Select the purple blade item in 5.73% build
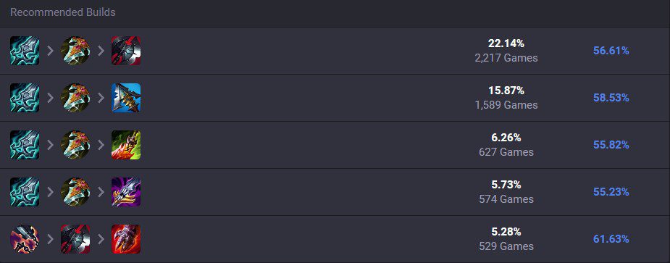670x263 pixels. click(126, 192)
